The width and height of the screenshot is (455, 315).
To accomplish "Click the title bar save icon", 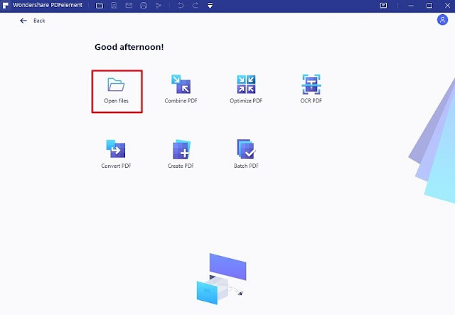I will (x=114, y=6).
